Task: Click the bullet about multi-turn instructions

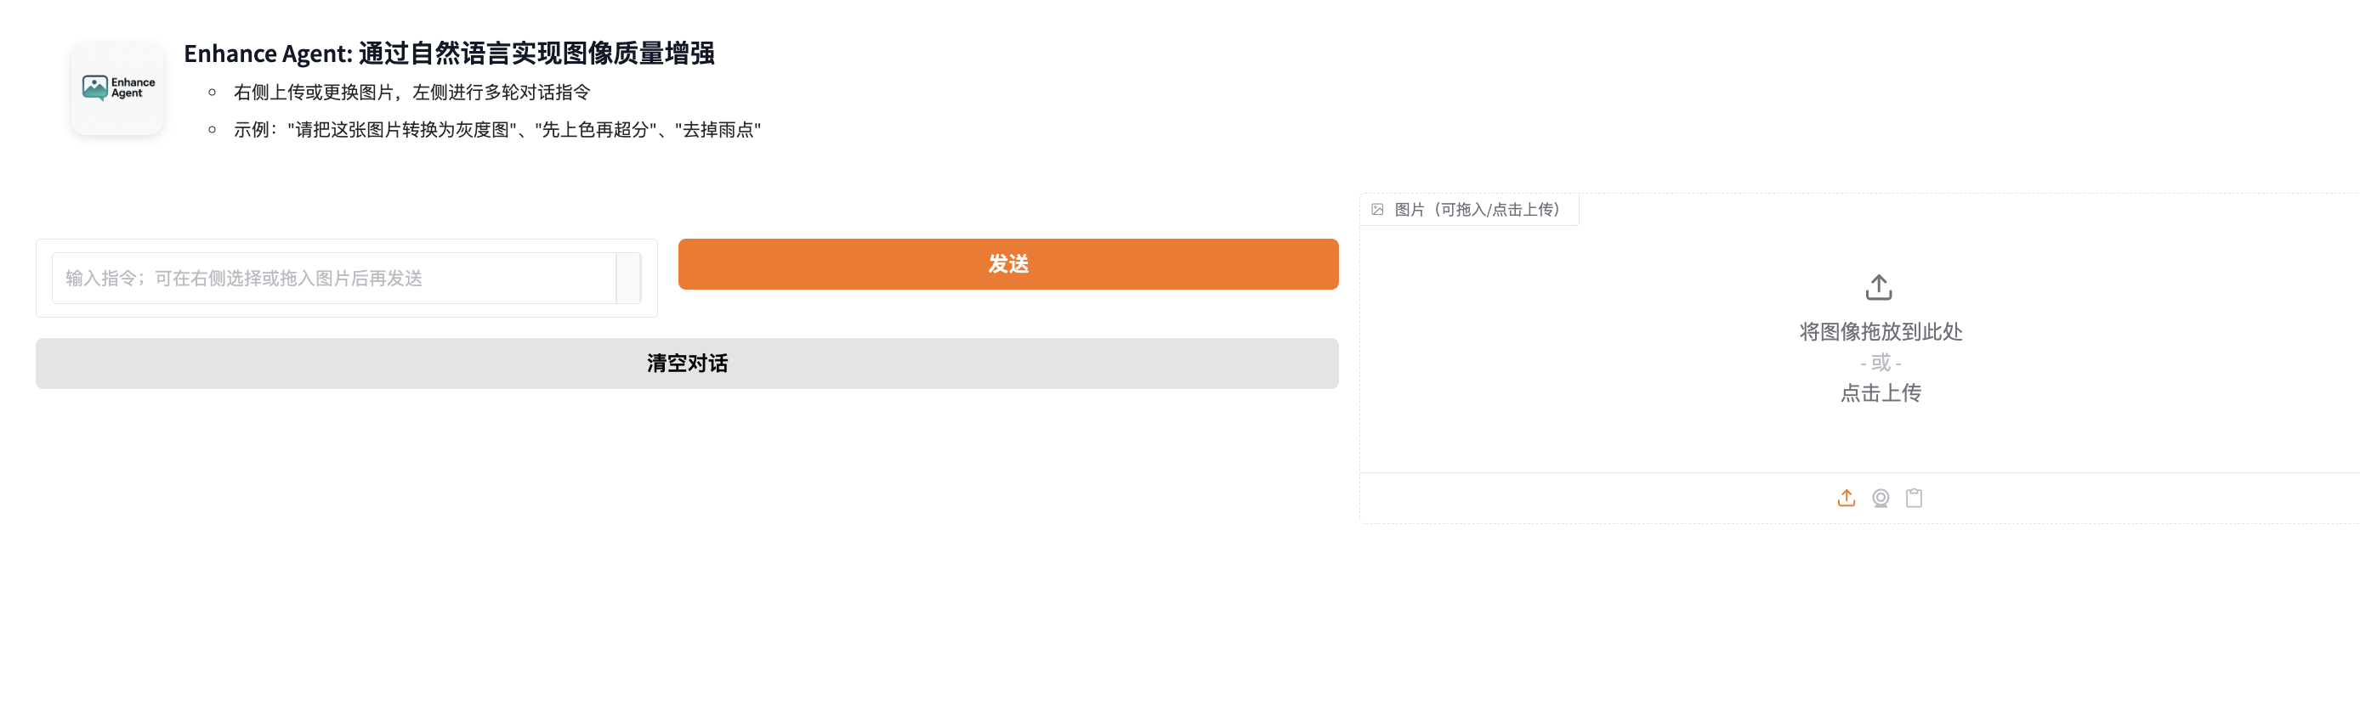Action: [x=412, y=92]
